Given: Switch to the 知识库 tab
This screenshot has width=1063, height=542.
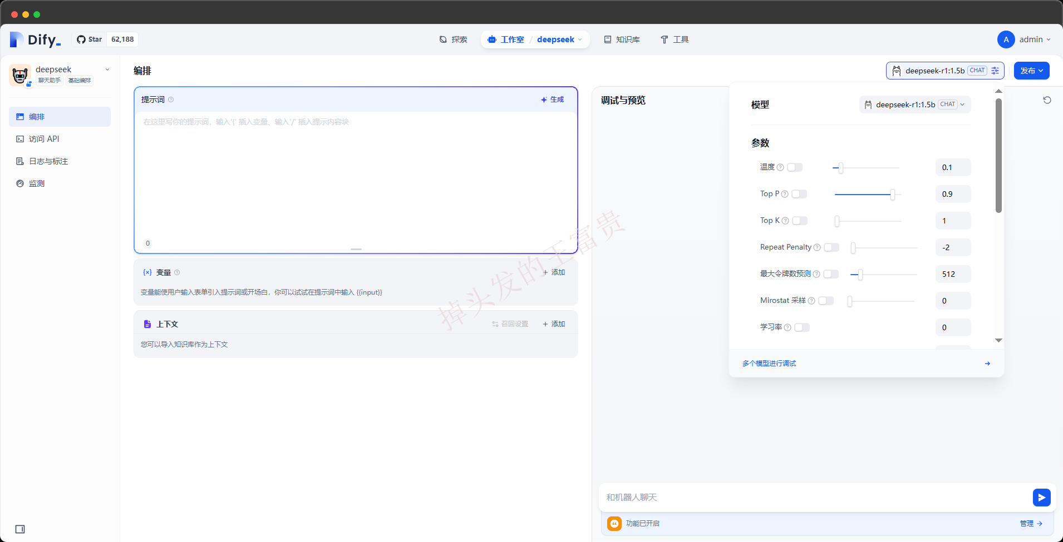Looking at the screenshot, I should point(622,39).
